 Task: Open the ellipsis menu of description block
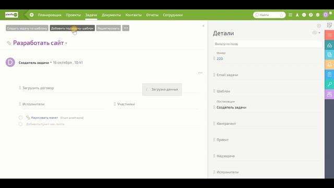point(200,73)
